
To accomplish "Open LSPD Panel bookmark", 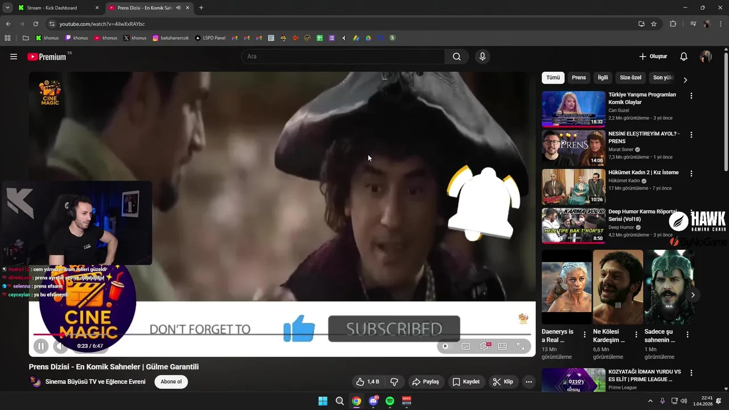I will point(210,38).
